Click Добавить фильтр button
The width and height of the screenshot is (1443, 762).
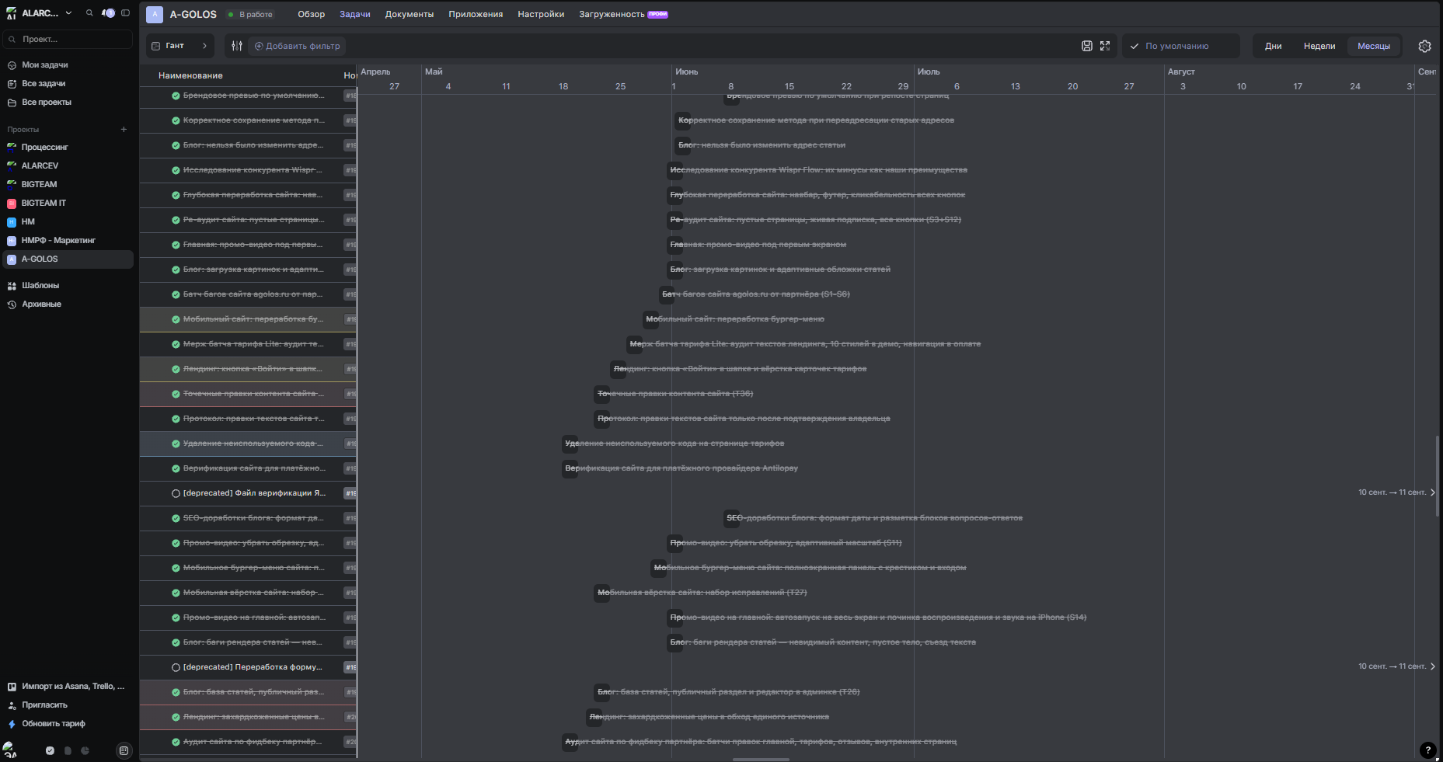coord(298,46)
